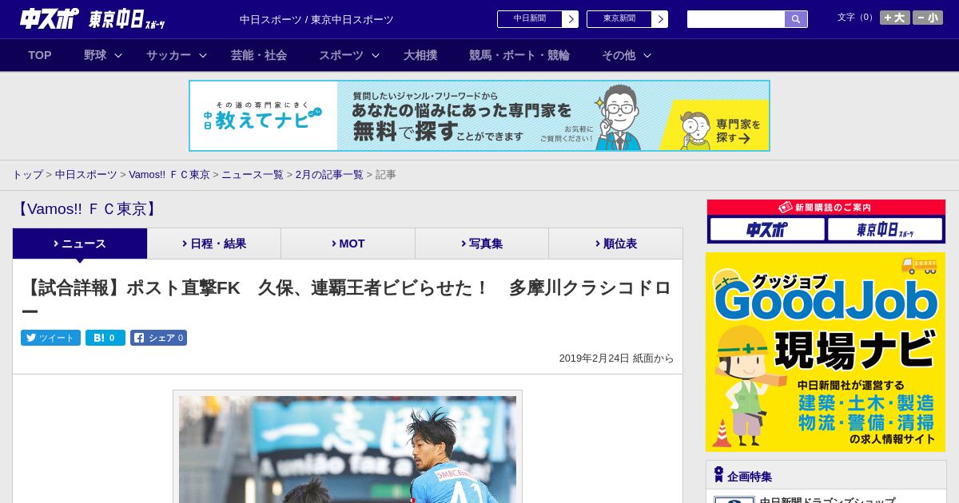Image resolution: width=959 pixels, height=503 pixels.
Task: Click the 中スポ subscription button in sidebar
Action: coord(767,229)
